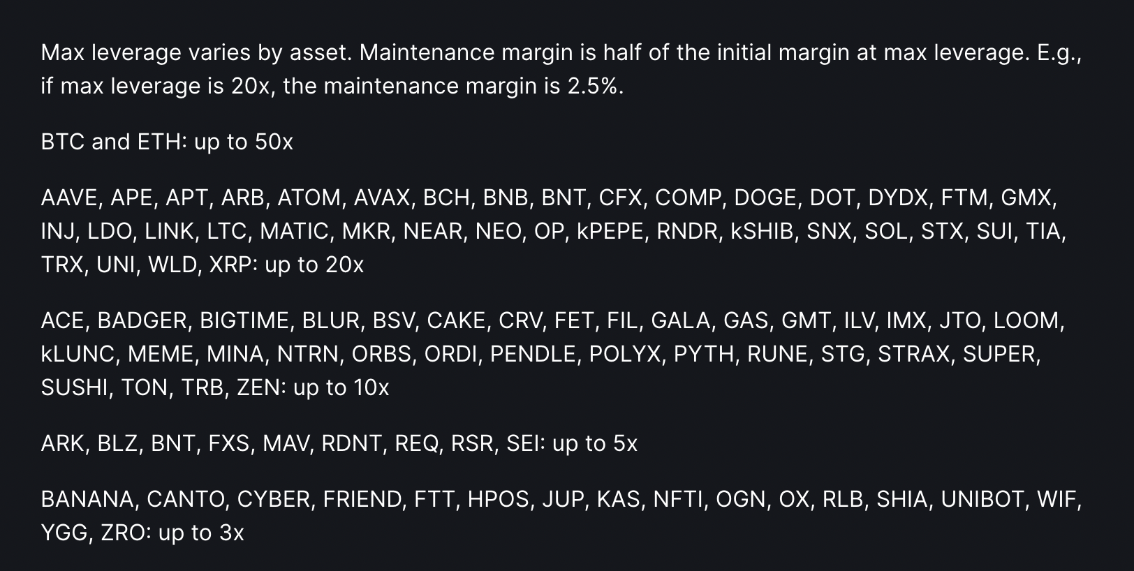1134x571 pixels.
Task: Click the DOGE ticker text
Action: click(765, 198)
